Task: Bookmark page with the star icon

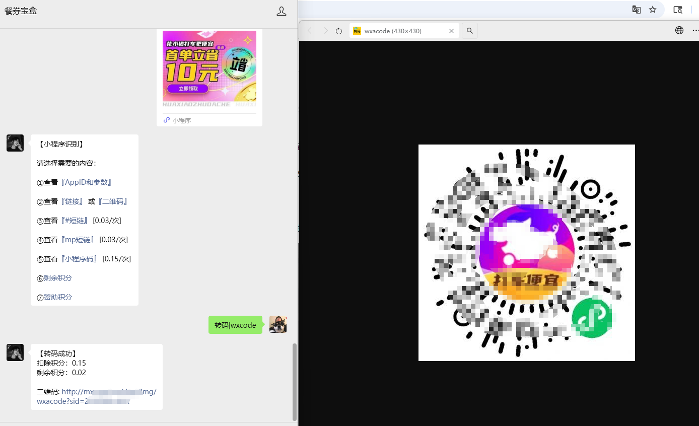Action: pyautogui.click(x=653, y=10)
